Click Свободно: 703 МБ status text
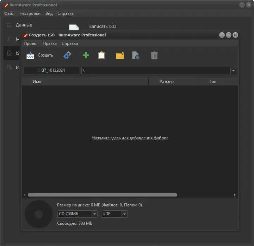This screenshot has width=254, height=246. click(x=75, y=223)
